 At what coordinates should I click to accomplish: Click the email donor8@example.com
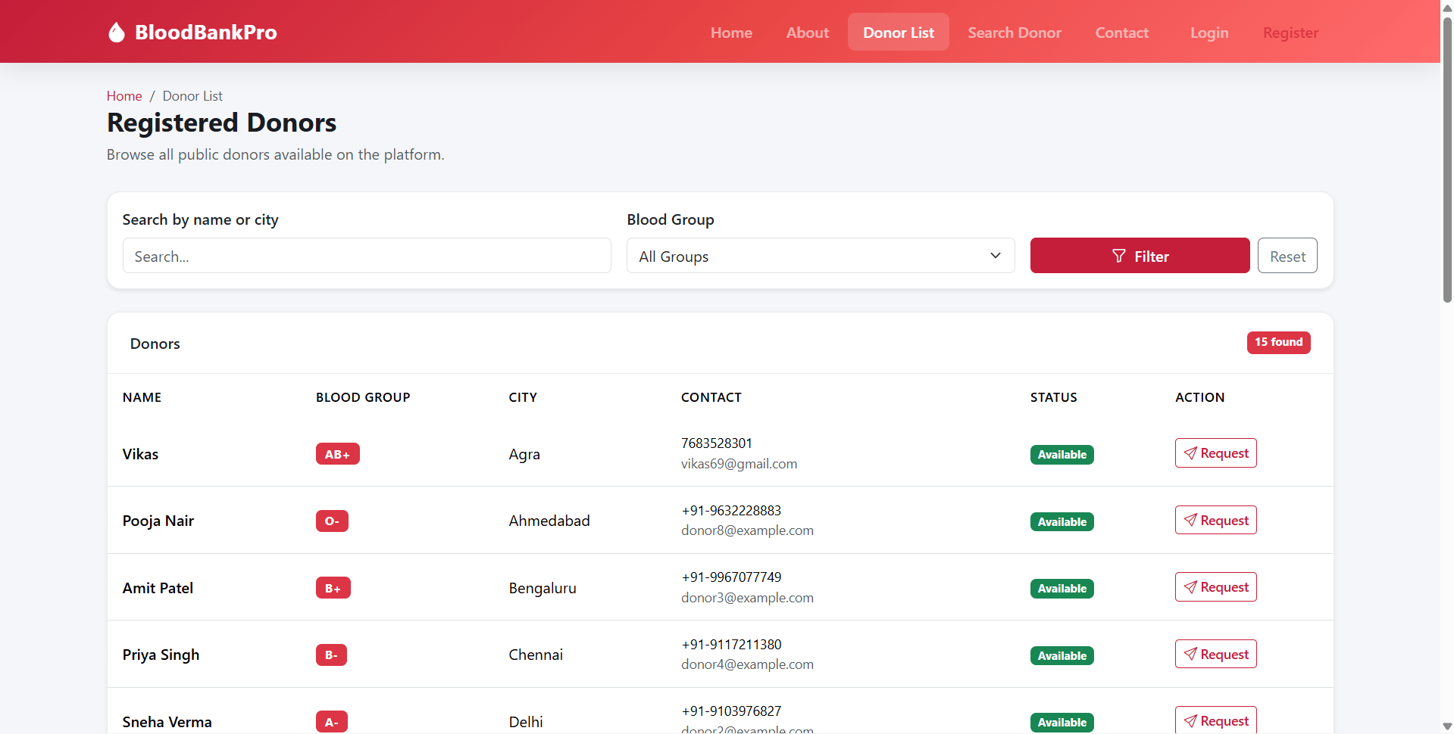(747, 530)
